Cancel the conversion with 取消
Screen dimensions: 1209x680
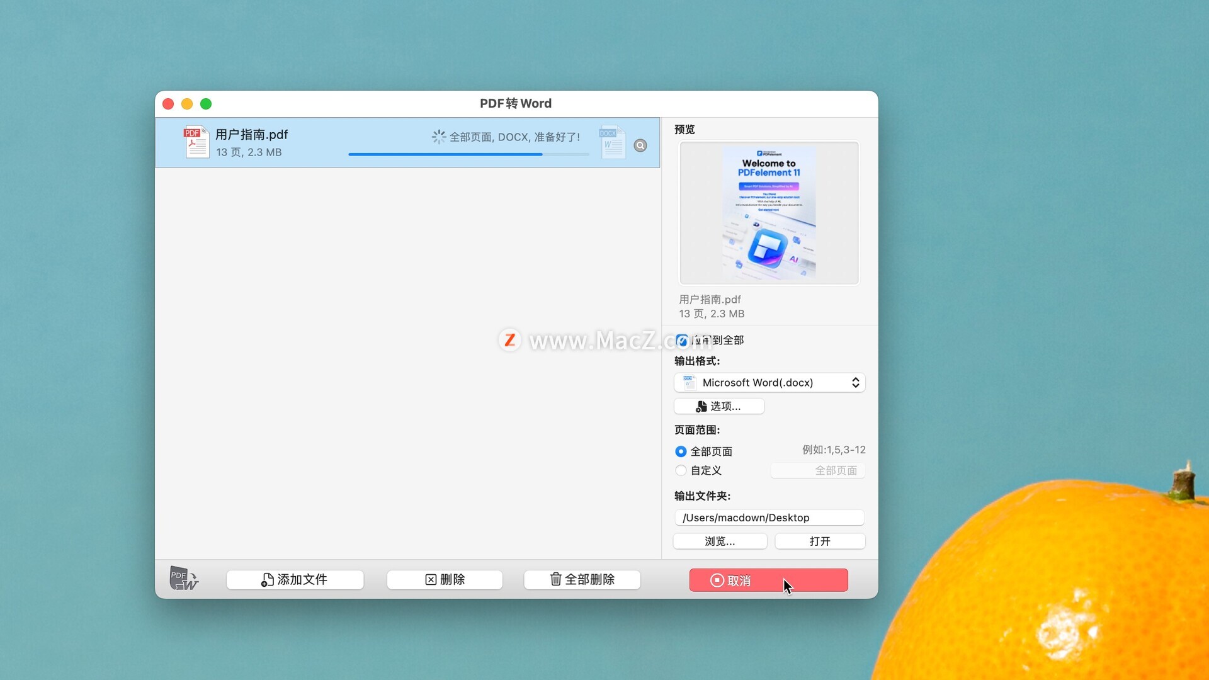point(768,581)
